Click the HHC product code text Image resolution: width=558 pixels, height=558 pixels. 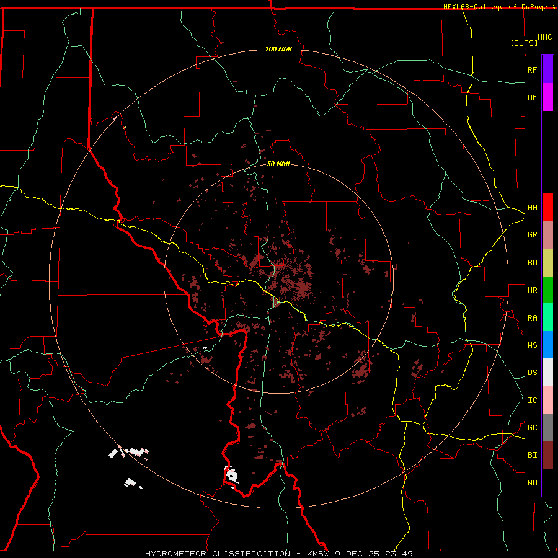click(x=544, y=37)
